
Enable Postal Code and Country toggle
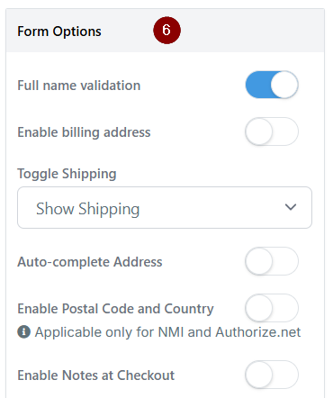tap(272, 308)
